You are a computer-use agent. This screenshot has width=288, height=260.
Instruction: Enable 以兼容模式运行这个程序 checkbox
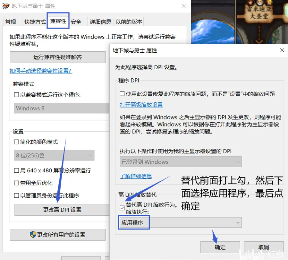tap(16, 95)
